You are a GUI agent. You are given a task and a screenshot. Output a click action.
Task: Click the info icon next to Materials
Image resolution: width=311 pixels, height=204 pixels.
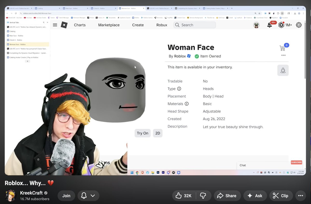[x=186, y=104]
